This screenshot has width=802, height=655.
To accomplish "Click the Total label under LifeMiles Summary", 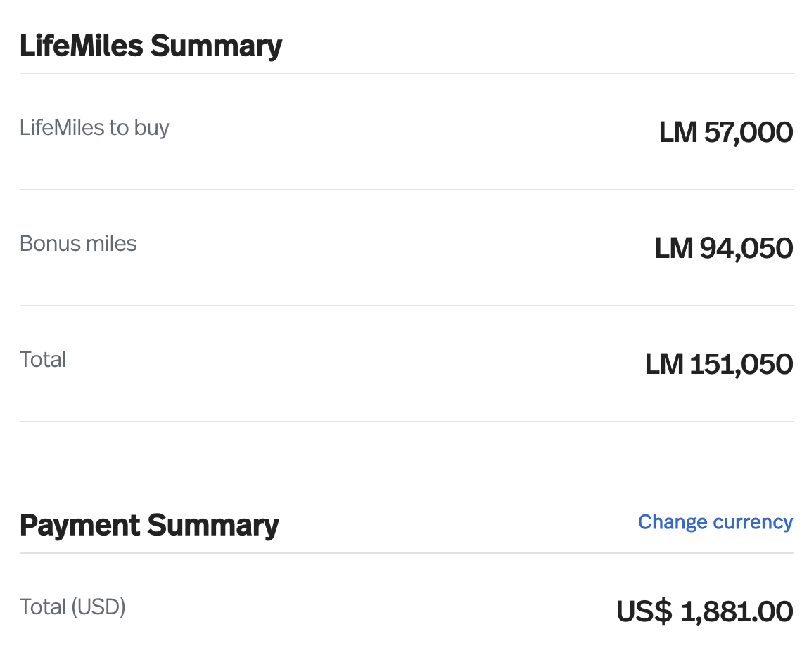I will point(43,360).
